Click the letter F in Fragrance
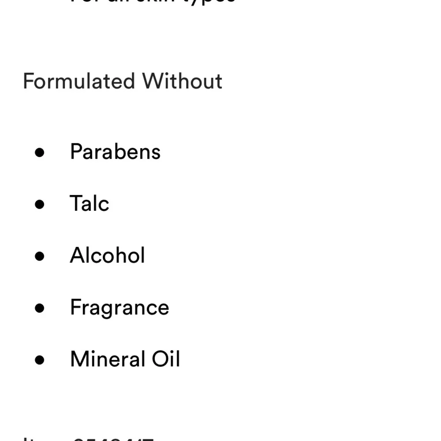The width and height of the screenshot is (441, 441). click(x=75, y=307)
